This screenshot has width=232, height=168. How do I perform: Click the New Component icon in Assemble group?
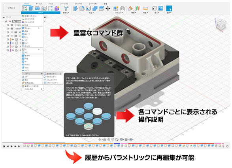point(116,8)
